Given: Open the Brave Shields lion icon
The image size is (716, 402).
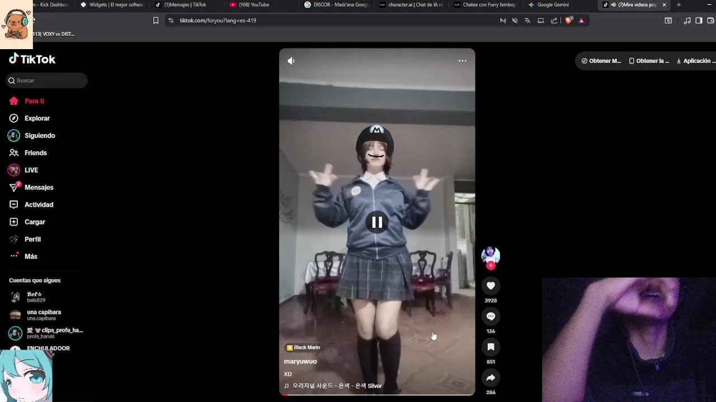Looking at the screenshot, I should click(569, 21).
